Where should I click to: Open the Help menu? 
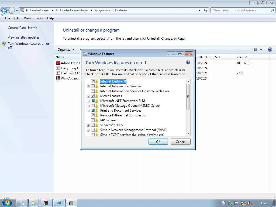tap(50, 18)
